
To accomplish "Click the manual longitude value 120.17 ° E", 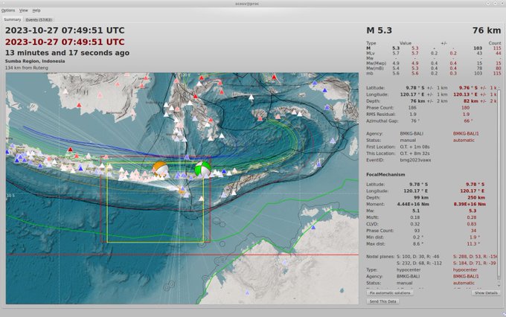I will pyautogui.click(x=412, y=95).
